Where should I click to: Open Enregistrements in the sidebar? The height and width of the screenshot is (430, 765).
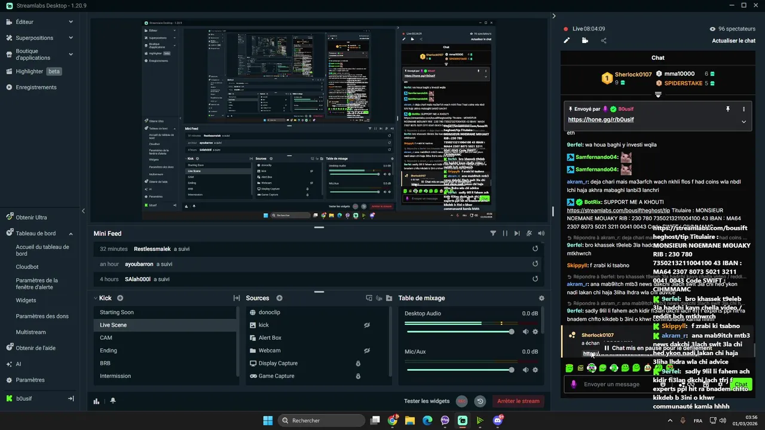[36, 87]
